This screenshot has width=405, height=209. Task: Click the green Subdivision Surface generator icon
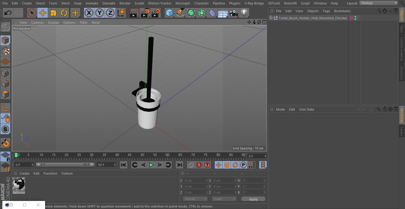(x=191, y=13)
